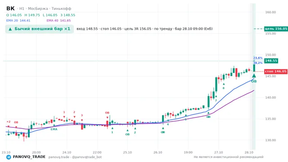Click the вход 148.55 trade details line
Viewport: 288px width, 162px height.
(144, 29)
